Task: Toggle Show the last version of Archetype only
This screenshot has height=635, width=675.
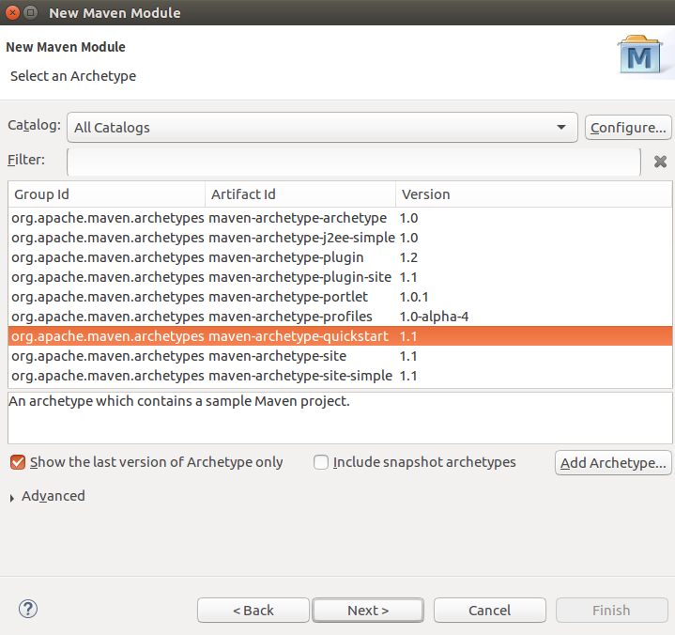Action: point(18,463)
